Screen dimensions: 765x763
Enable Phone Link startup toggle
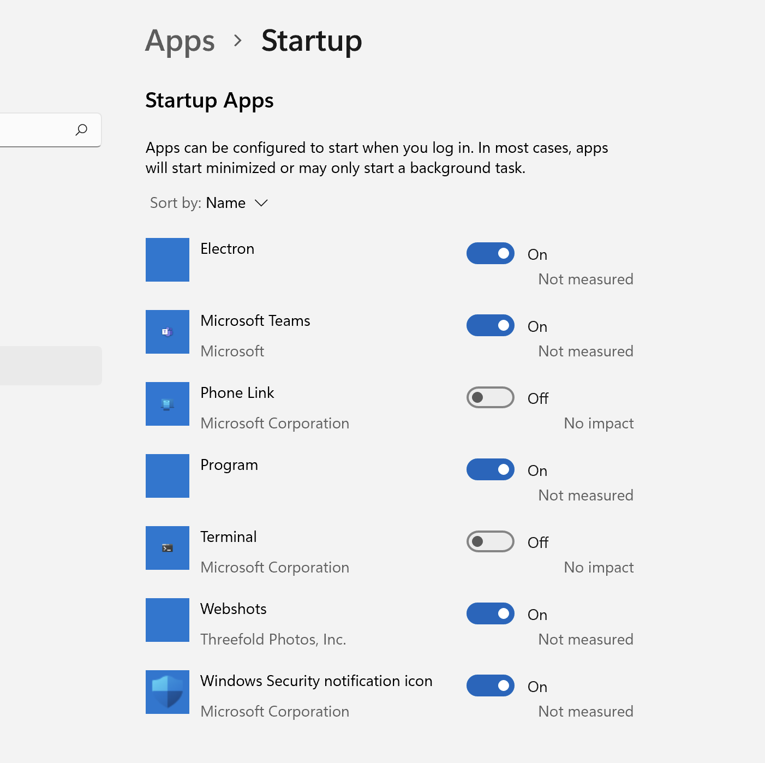(x=490, y=397)
